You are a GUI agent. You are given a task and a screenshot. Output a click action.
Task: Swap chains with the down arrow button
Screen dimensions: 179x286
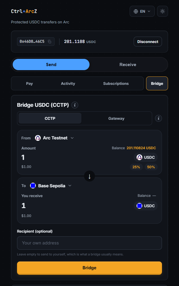89,176
